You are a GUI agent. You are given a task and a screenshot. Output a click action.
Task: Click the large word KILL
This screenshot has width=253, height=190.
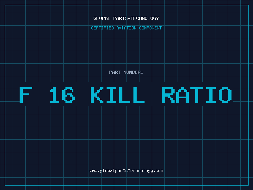coord(117,95)
